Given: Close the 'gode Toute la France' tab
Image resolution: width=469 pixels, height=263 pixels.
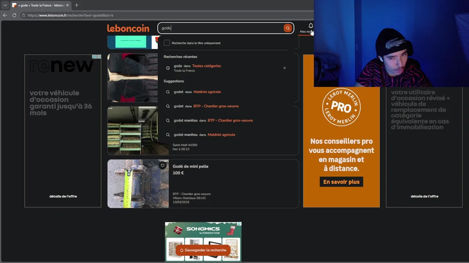Looking at the screenshot, I should (67, 5).
